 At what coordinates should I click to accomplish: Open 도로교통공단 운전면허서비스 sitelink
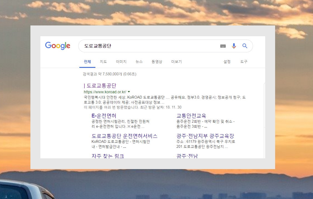(124, 136)
